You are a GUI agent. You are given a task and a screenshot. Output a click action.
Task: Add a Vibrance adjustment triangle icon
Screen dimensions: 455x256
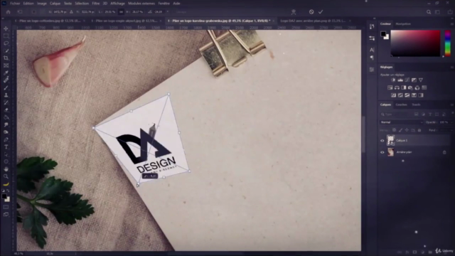point(421,80)
